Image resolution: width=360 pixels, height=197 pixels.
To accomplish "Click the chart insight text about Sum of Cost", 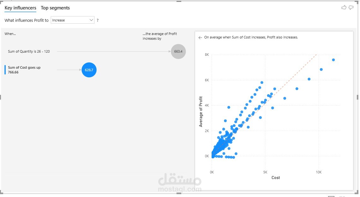I will tap(251, 37).
